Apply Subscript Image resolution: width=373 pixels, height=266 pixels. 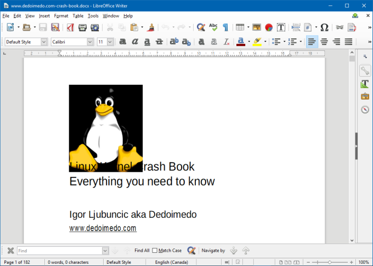(187, 42)
